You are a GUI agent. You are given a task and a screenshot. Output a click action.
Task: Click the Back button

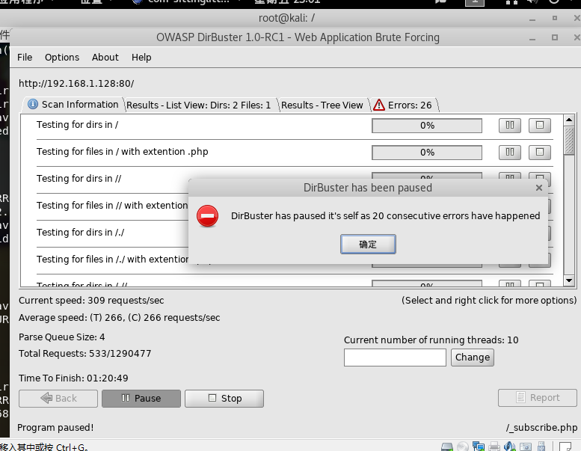[x=58, y=399]
